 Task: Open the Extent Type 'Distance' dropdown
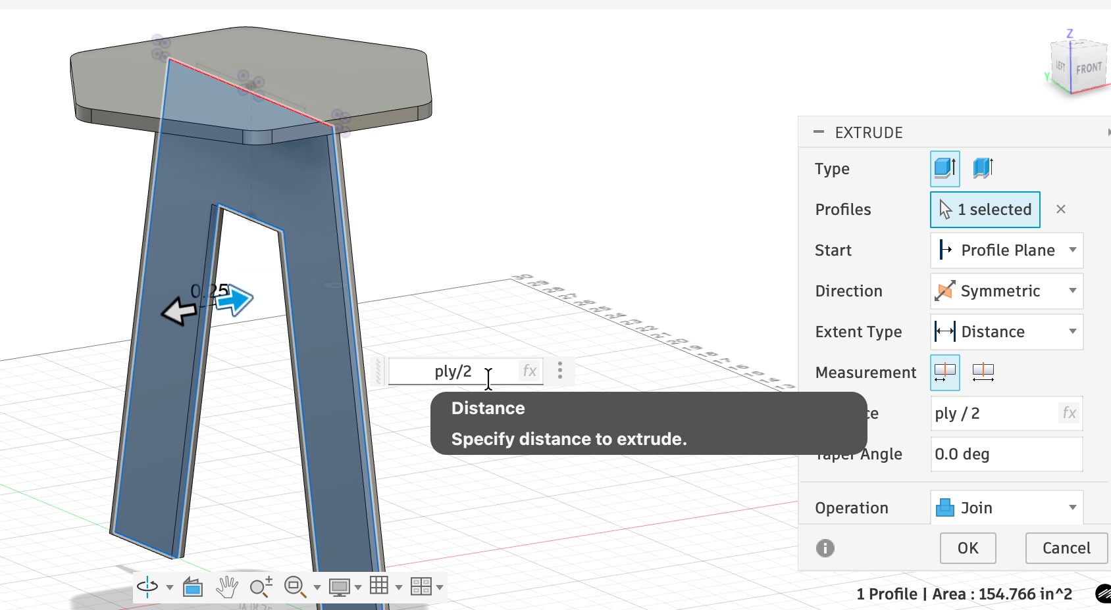(1006, 332)
